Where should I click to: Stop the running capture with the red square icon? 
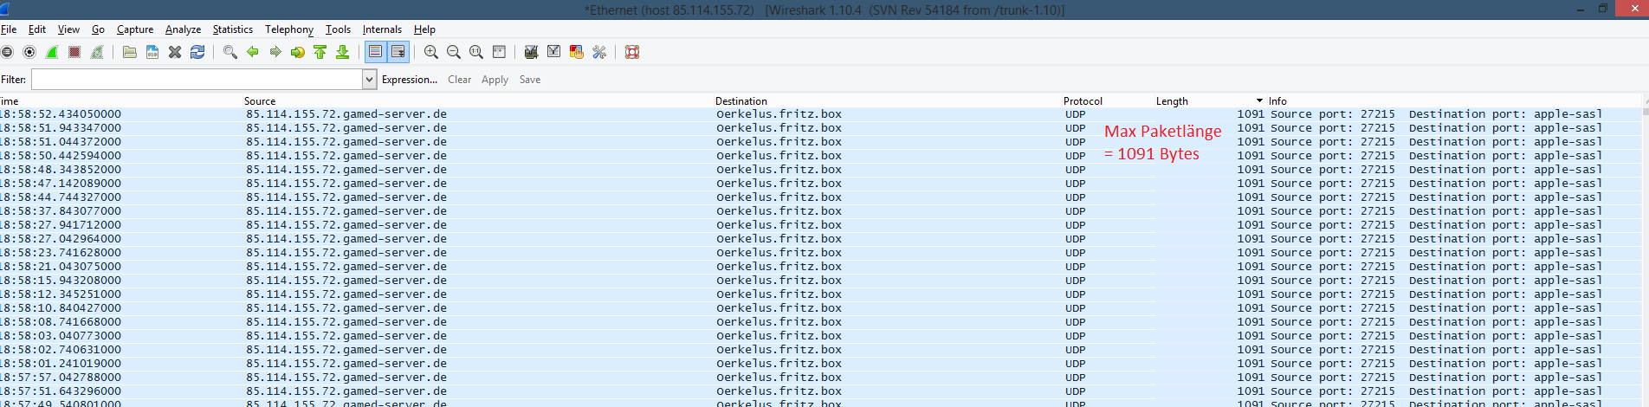point(74,52)
